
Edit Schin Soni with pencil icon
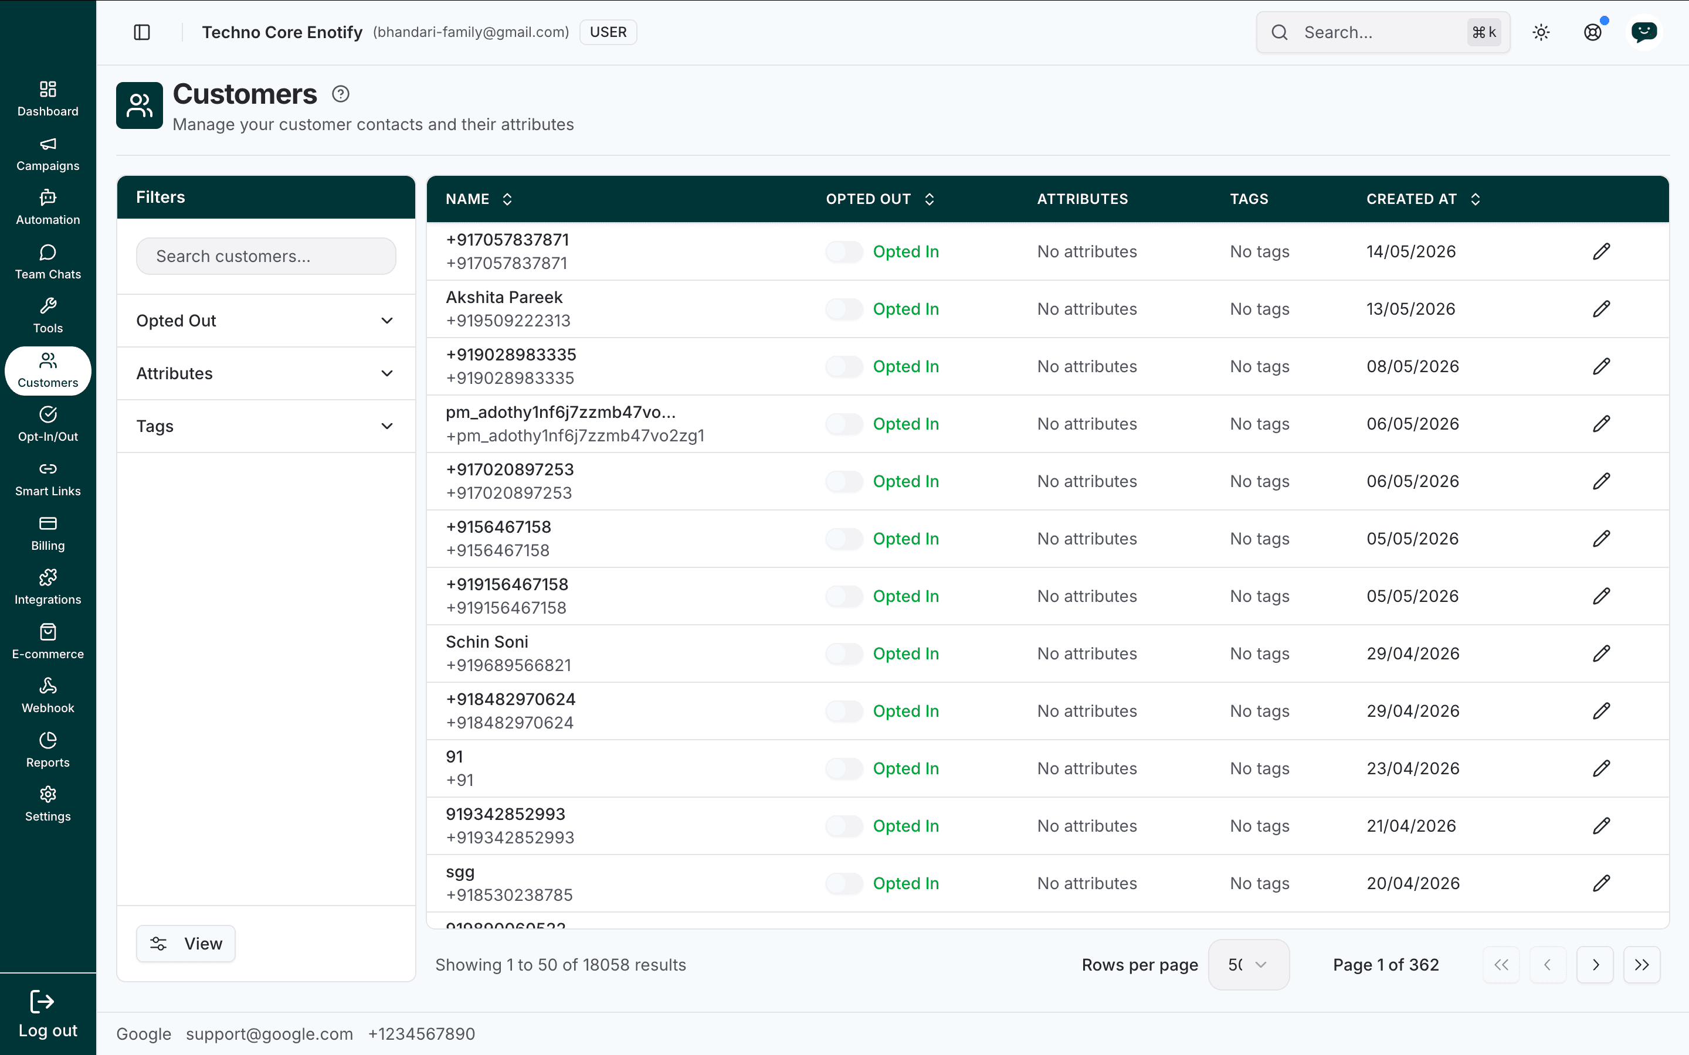click(1602, 653)
